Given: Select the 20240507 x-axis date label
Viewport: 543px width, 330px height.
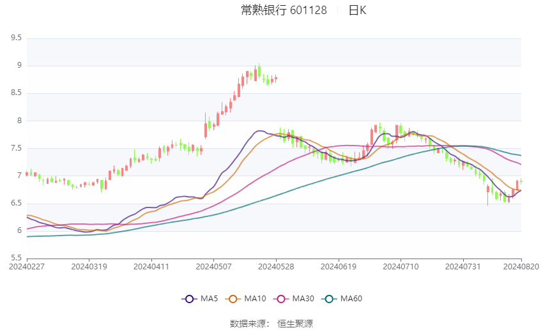Looking at the screenshot, I should coord(213,267).
